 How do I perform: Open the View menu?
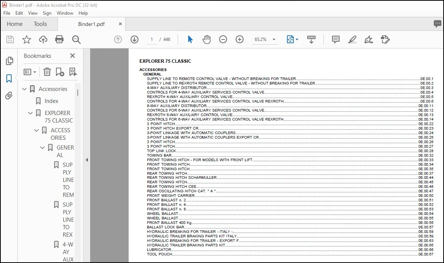(33, 13)
